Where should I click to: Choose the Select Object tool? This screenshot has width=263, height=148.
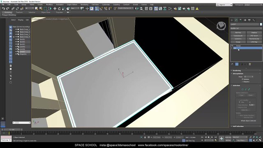[x=37, y=9]
